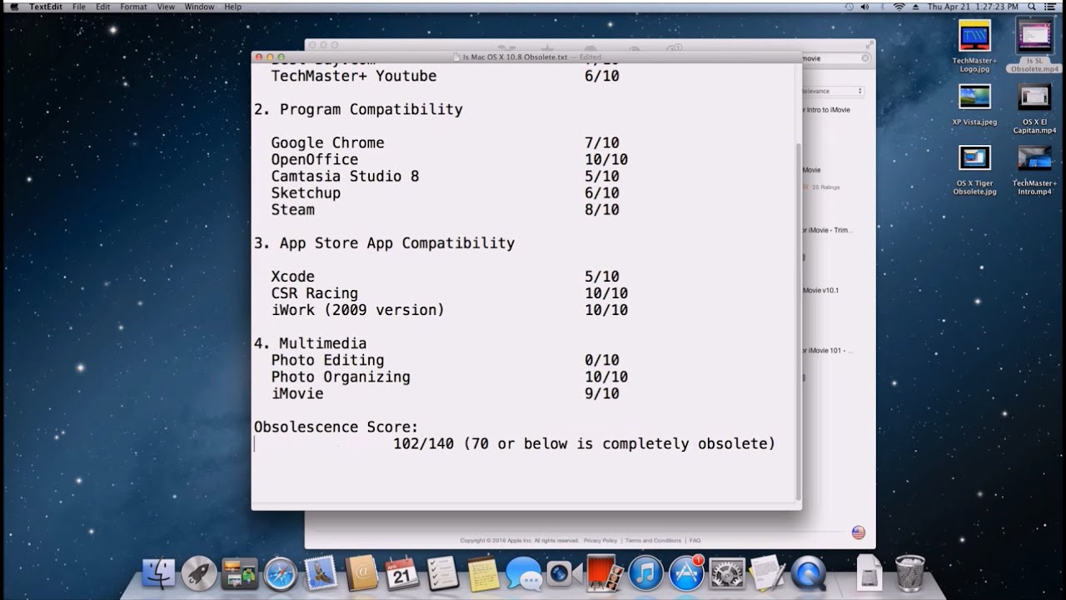The image size is (1066, 600).
Task: Select TechMaster+ Intro.mp4 desktop file
Action: [1034, 170]
